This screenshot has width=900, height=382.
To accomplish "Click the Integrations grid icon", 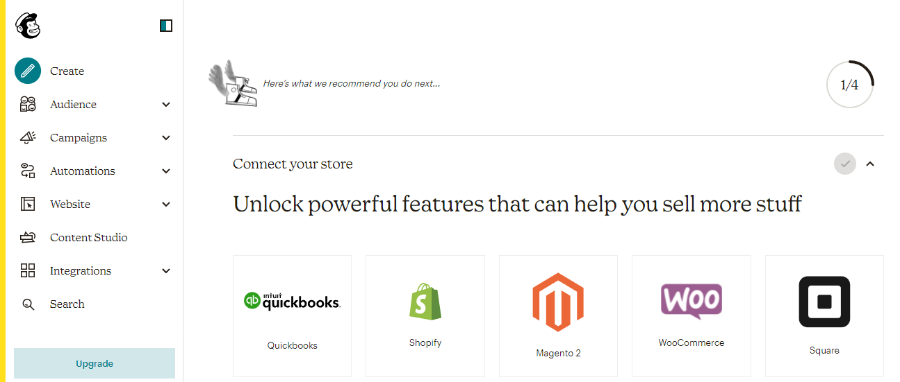I will point(28,271).
